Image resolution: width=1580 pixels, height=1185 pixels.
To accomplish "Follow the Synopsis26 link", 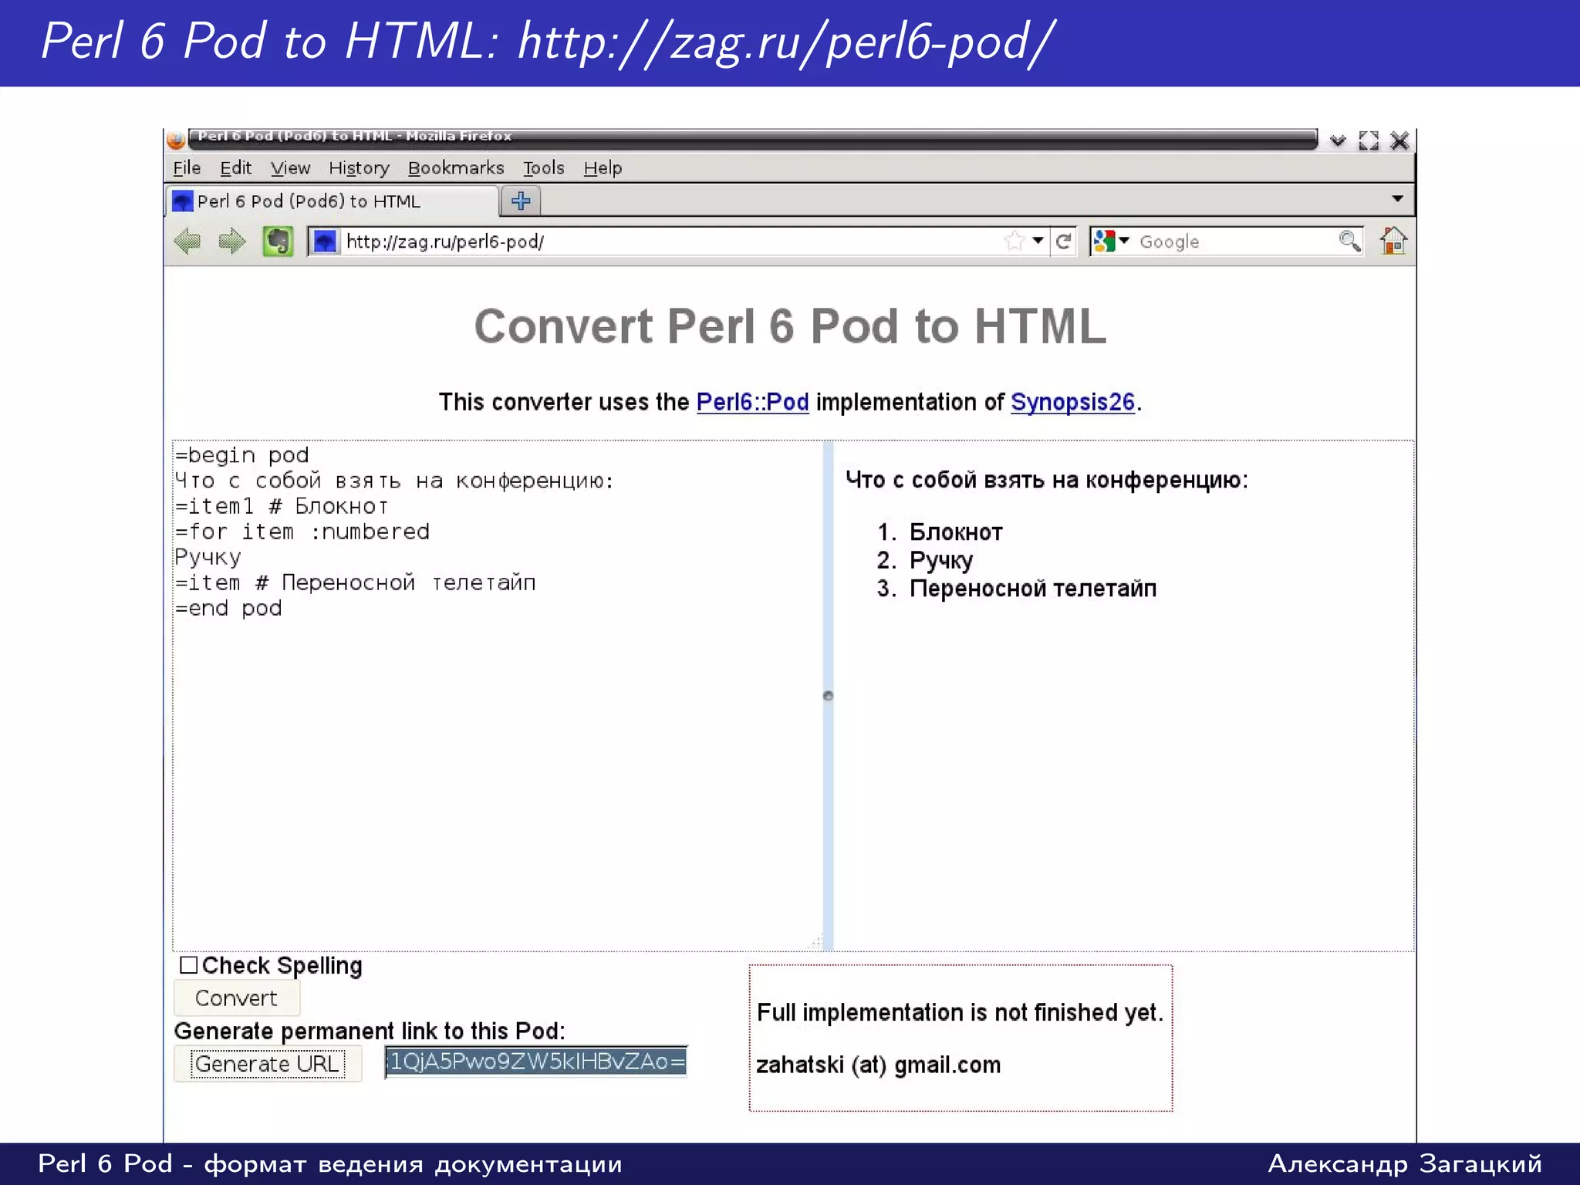I will (x=1072, y=402).
